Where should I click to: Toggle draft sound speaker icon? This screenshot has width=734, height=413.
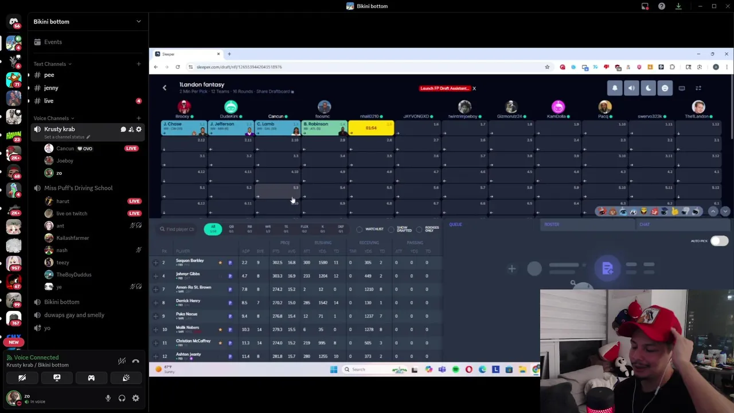pos(631,88)
